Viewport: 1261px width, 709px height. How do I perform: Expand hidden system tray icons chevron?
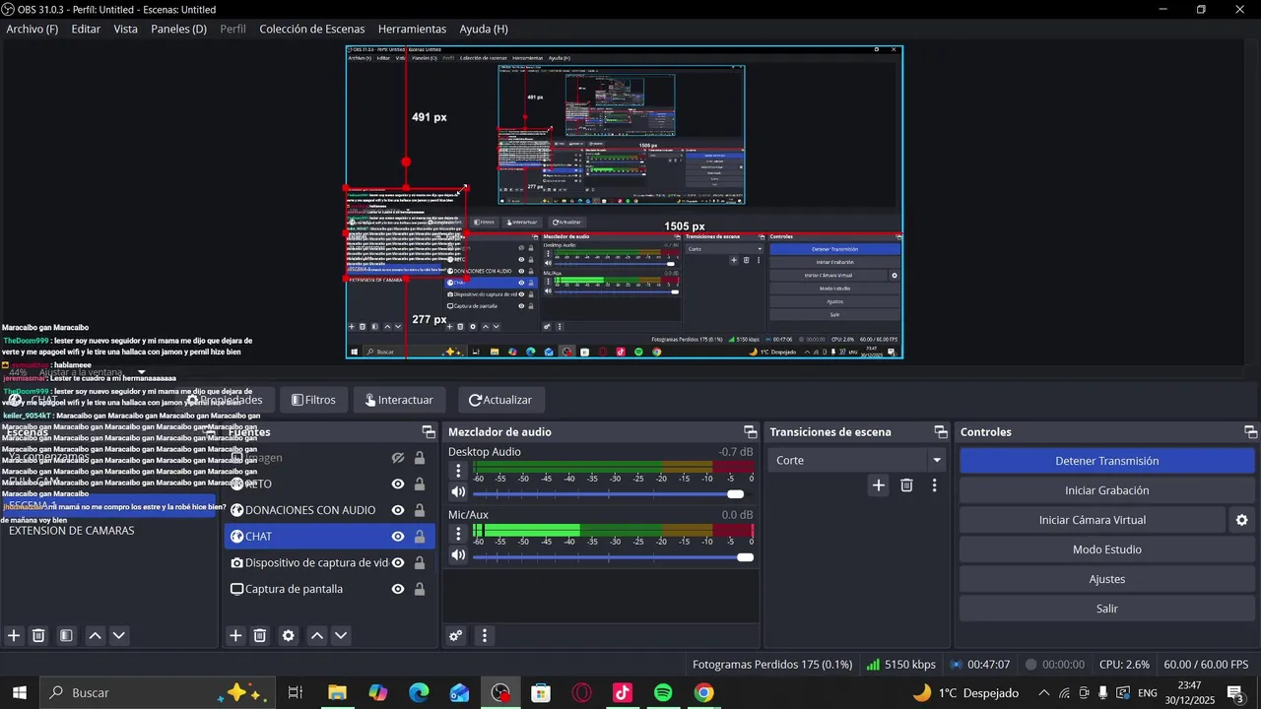pyautogui.click(x=1043, y=693)
